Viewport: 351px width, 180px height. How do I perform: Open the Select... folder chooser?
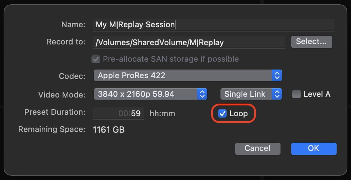point(311,42)
